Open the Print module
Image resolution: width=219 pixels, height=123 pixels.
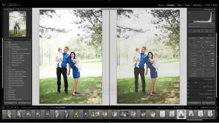coord(208,5)
